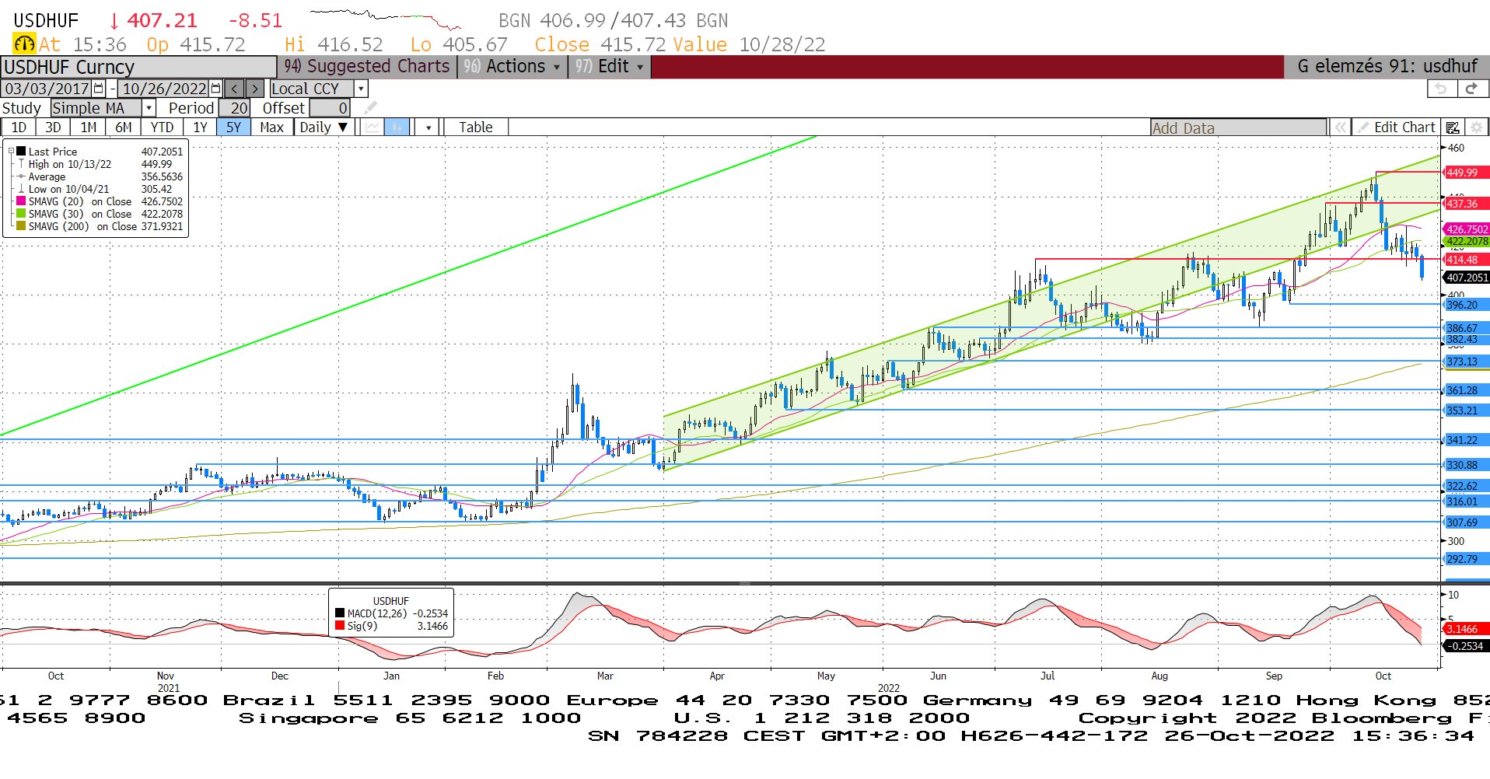Select the Max time range
The height and width of the screenshot is (779, 1490).
(271, 128)
